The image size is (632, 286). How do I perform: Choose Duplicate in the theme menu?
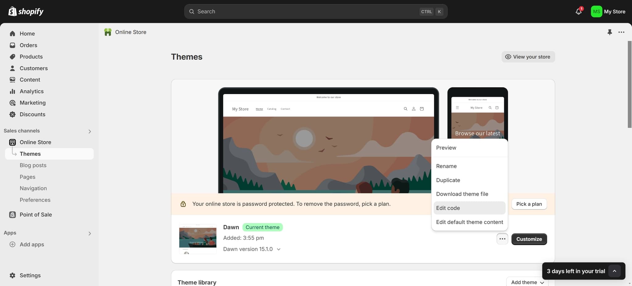click(x=448, y=180)
